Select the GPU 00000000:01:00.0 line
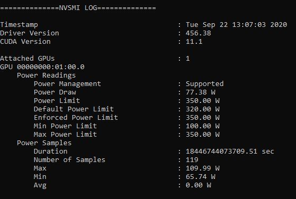The width and height of the screenshot is (296, 199). click(x=42, y=67)
